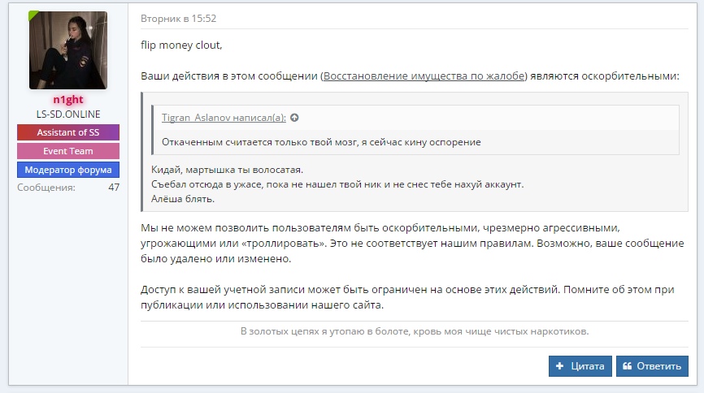
Task: Click the message count 47
Action: point(114,188)
